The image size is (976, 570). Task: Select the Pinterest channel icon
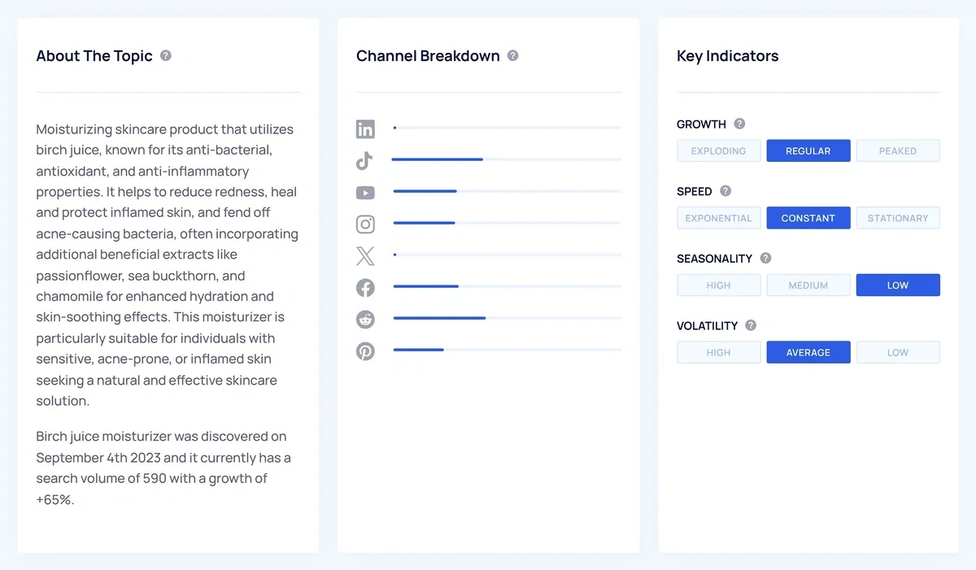coord(365,350)
